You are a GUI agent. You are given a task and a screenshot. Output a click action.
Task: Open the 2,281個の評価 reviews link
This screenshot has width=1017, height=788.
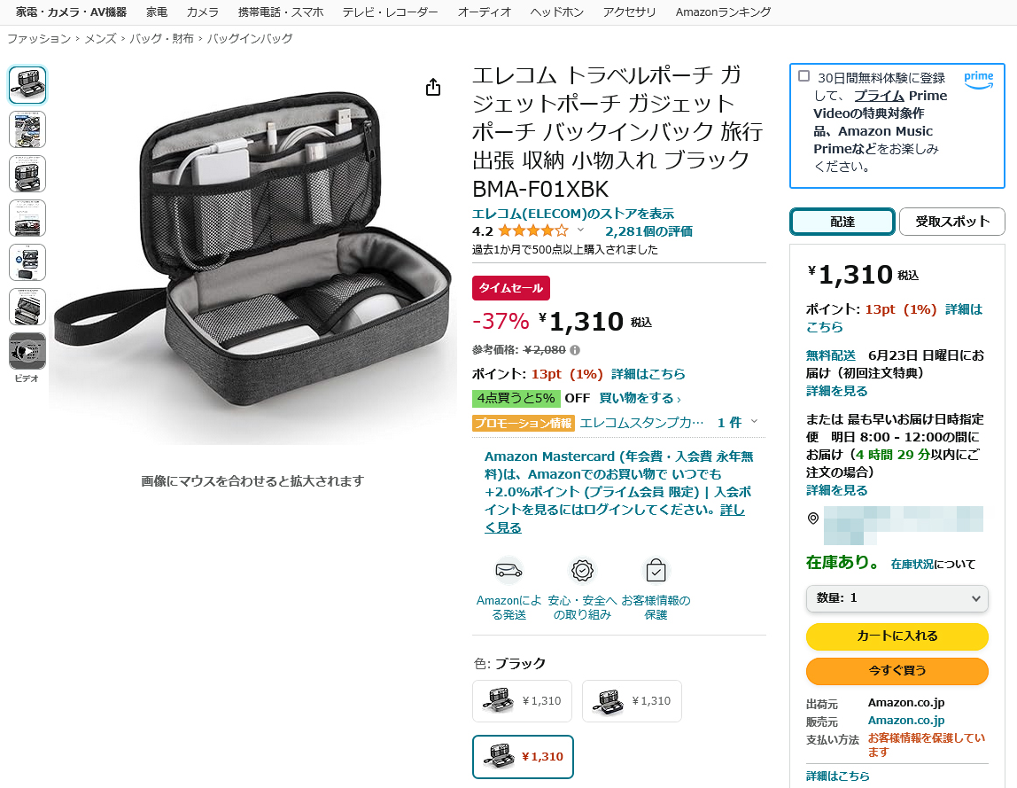[648, 231]
